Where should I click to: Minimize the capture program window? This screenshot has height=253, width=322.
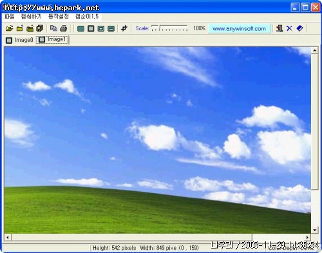tap(295, 8)
